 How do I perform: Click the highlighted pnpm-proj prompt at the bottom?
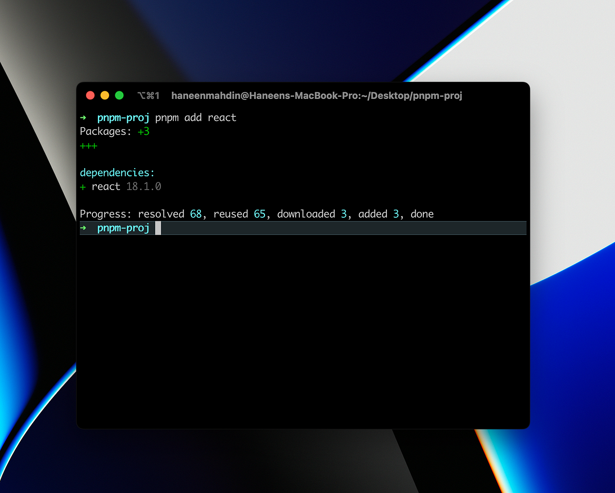pos(123,228)
